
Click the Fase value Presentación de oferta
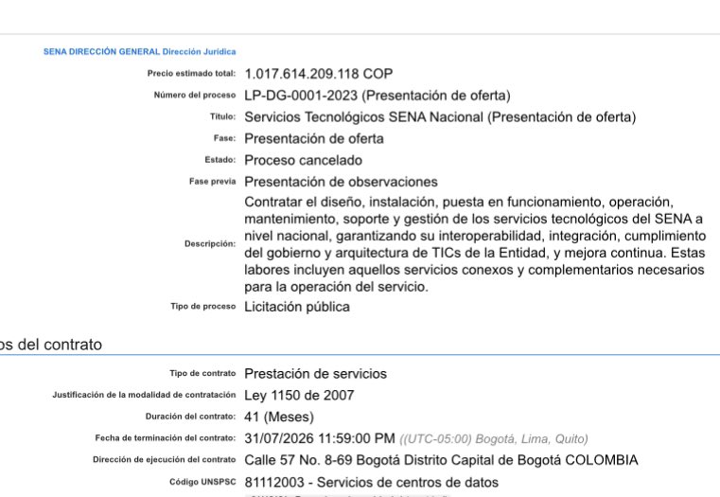(314, 139)
